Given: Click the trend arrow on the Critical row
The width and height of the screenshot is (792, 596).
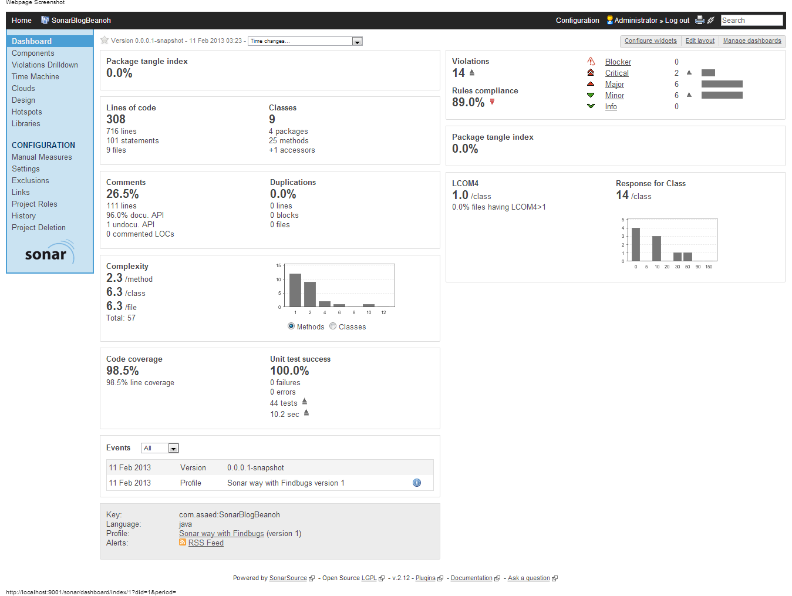Looking at the screenshot, I should 689,73.
